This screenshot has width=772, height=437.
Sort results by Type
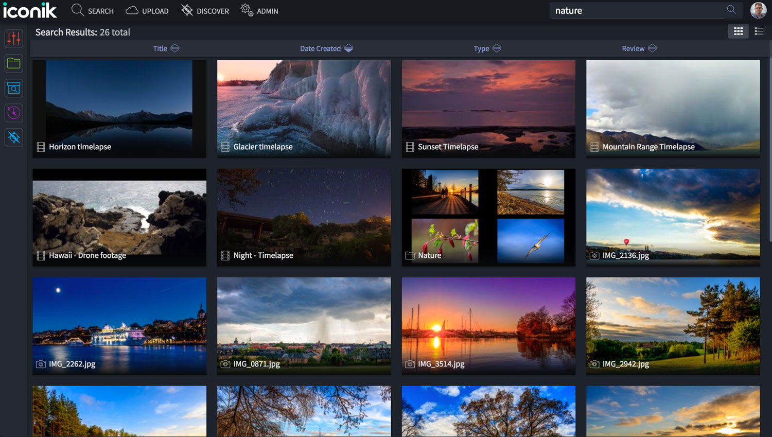pyautogui.click(x=487, y=48)
